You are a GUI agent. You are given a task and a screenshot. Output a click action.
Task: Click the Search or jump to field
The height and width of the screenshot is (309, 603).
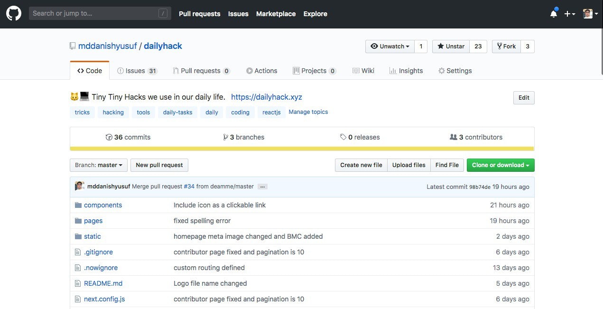tap(100, 13)
